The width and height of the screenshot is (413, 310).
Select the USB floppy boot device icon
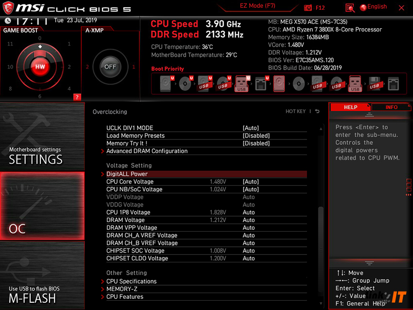coord(374,84)
